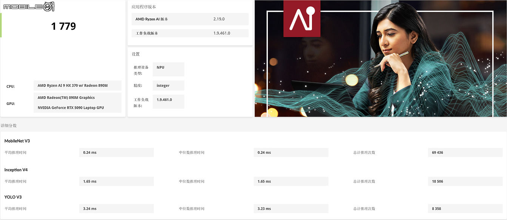Click the "YOLO V3" section title
507x220 pixels.
[13, 197]
